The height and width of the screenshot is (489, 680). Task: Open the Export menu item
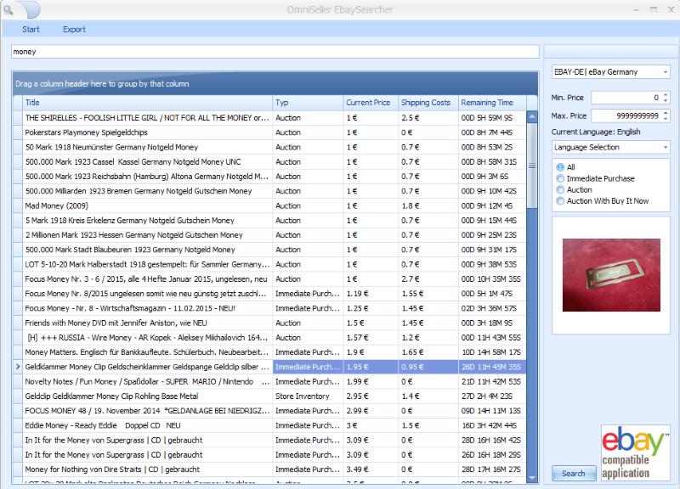coord(74,30)
